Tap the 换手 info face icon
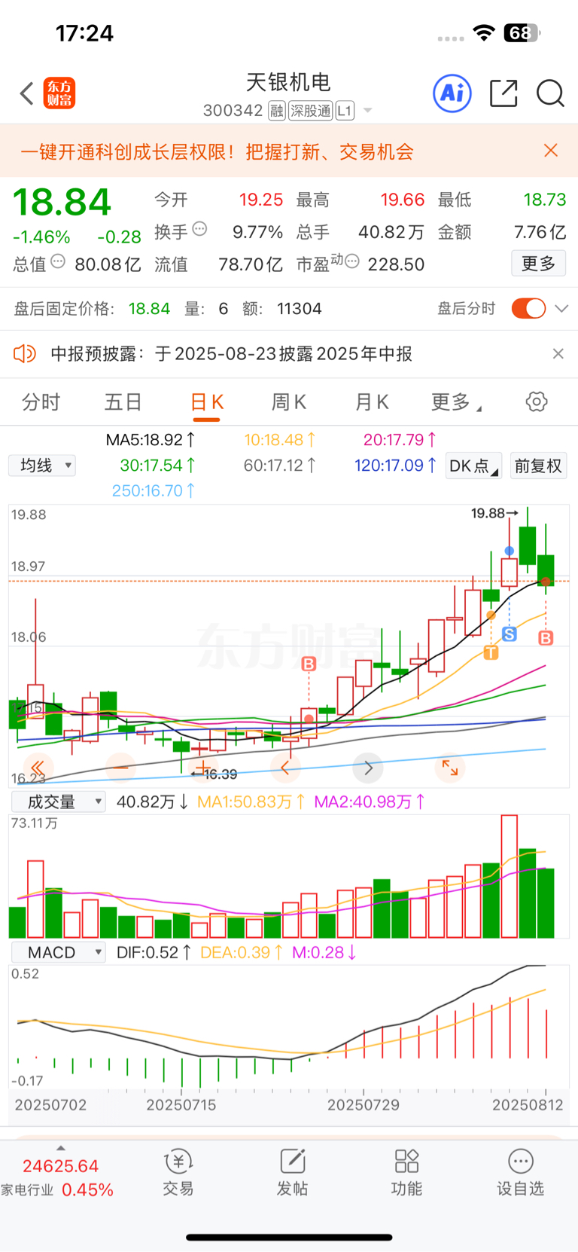 point(199,229)
